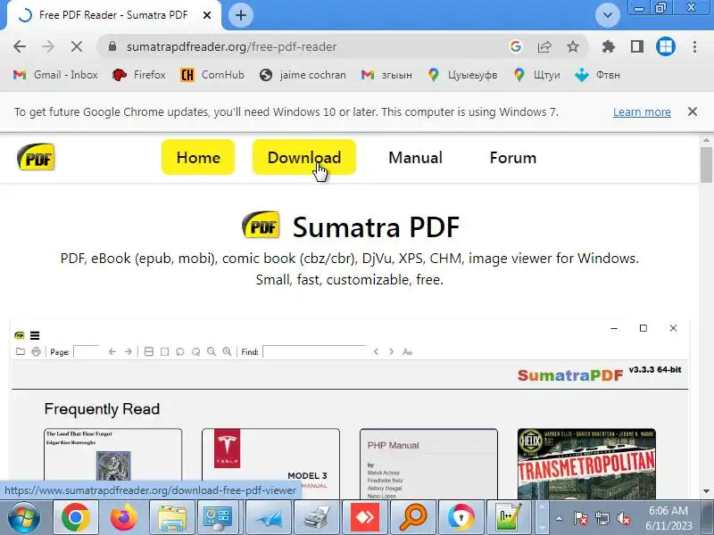
Task: Open Chrome three-dot menu
Action: pos(694,46)
